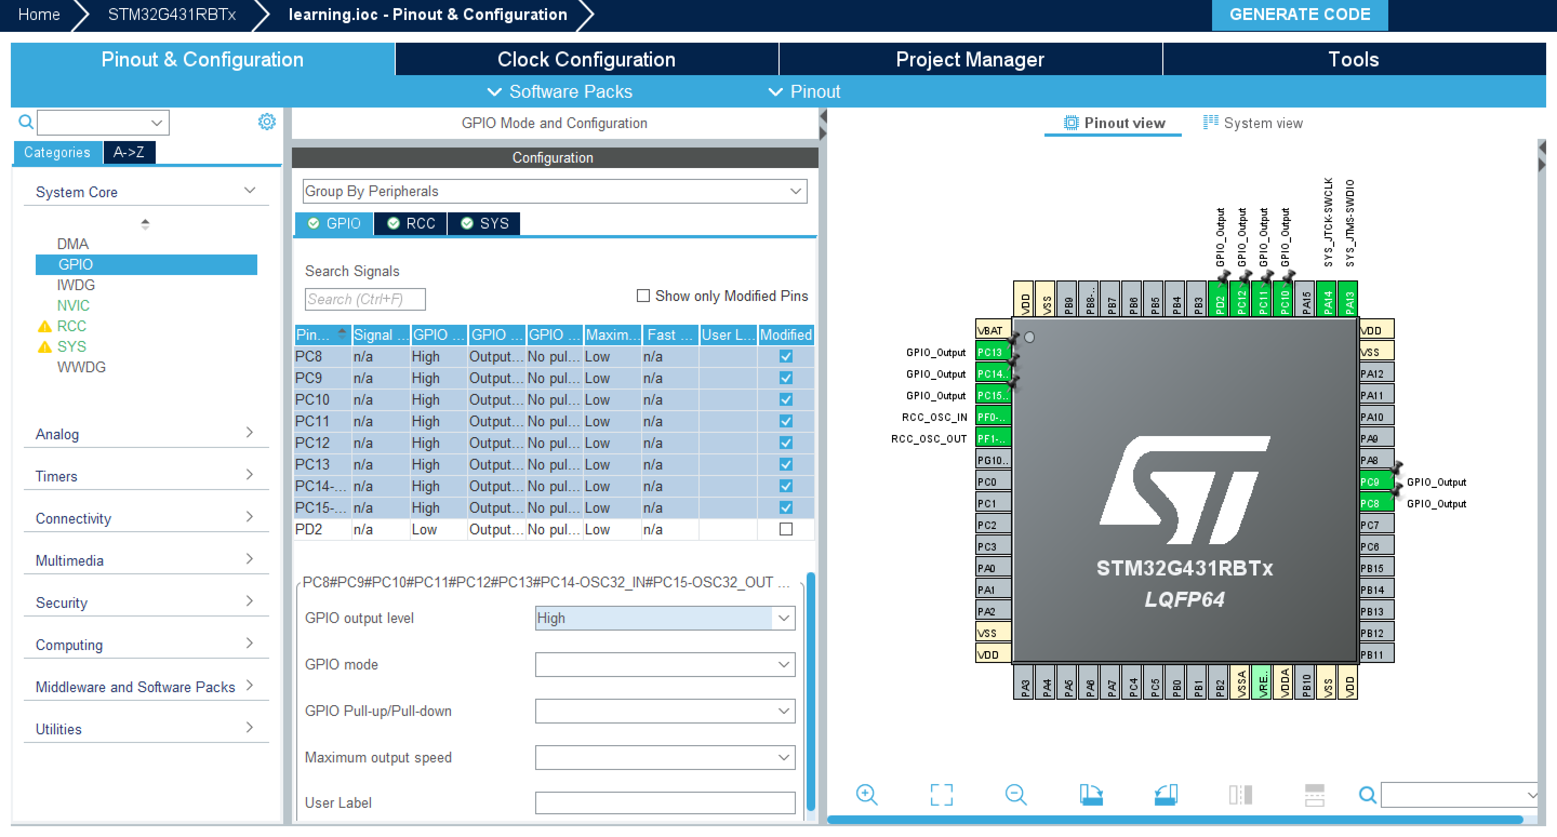Viewport: 1557px width, 837px height.
Task: Open the Group By Peripherals dropdown
Action: click(554, 191)
